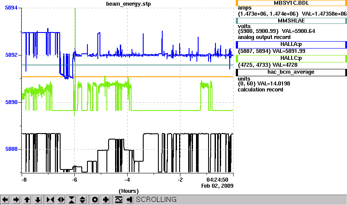Click the 'units' label under hac_bcm_average
Image resolution: width=347 pixels, height=205 pixels.
244,79
